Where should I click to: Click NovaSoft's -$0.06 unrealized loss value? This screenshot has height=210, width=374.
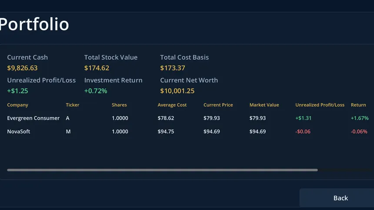coord(303,131)
